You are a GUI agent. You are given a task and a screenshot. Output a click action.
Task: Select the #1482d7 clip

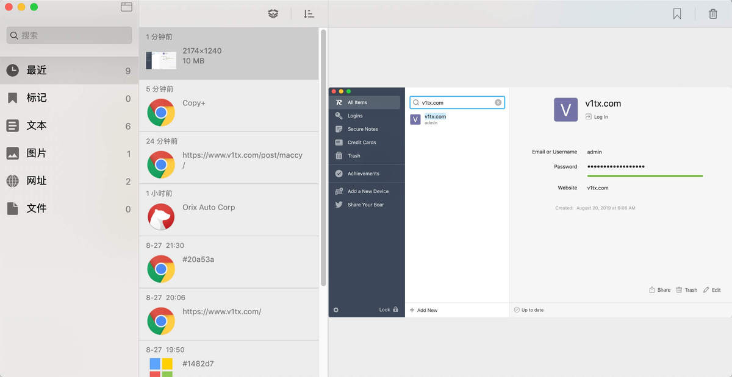[229, 359]
